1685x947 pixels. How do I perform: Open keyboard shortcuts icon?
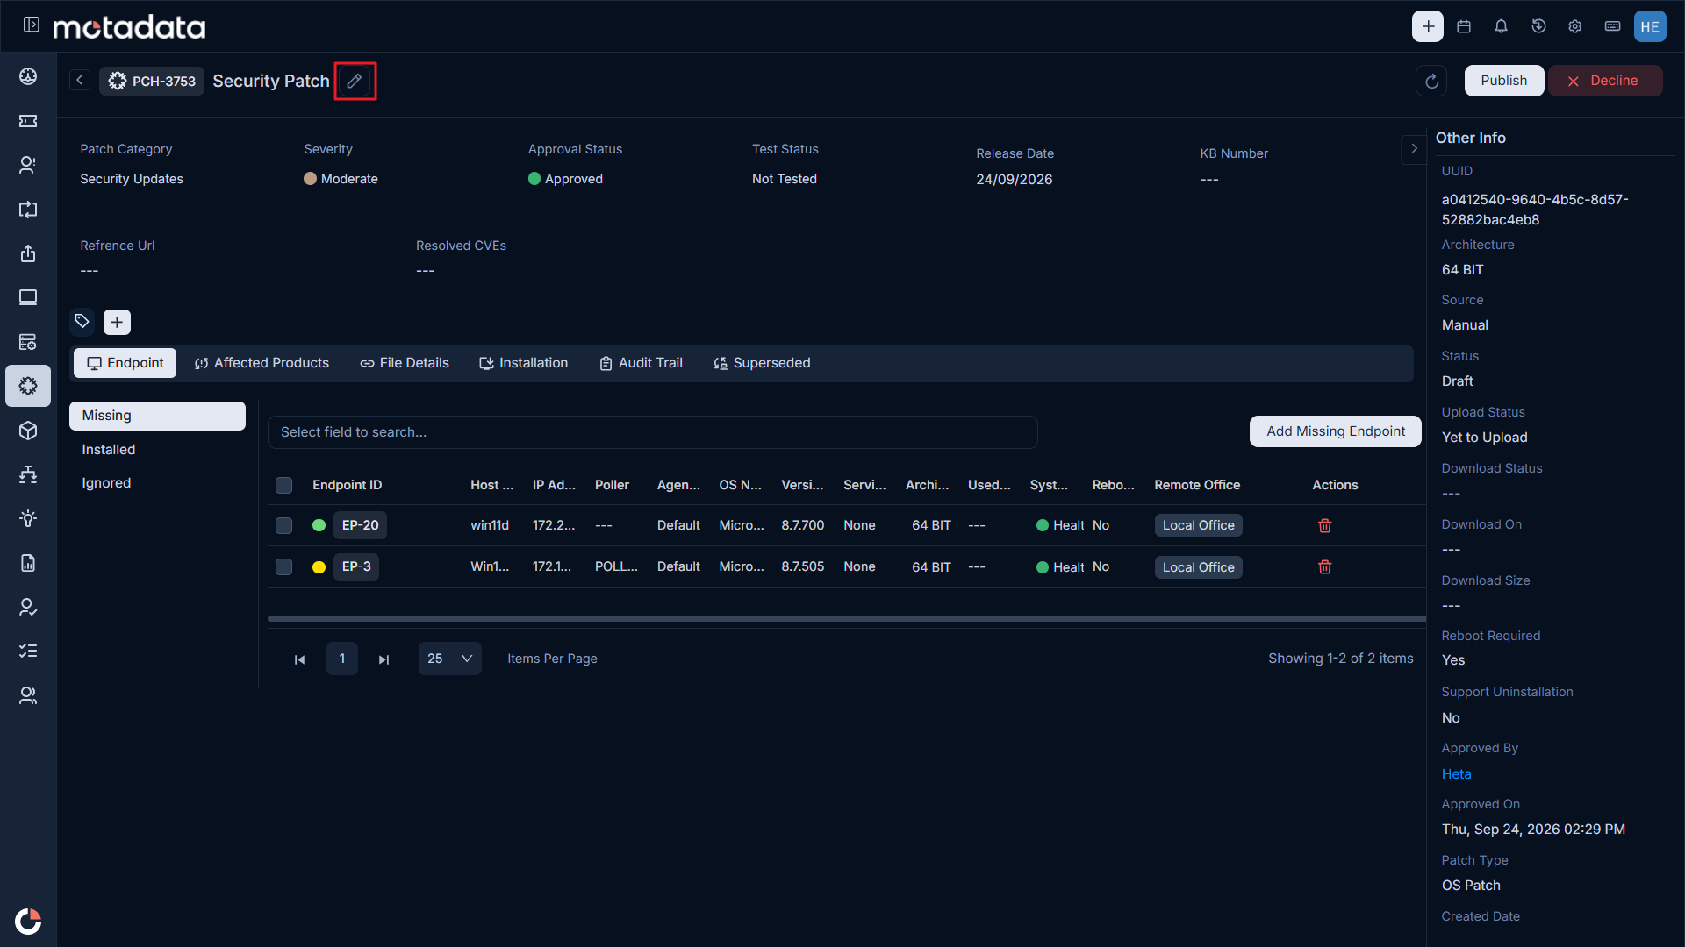click(x=1612, y=26)
